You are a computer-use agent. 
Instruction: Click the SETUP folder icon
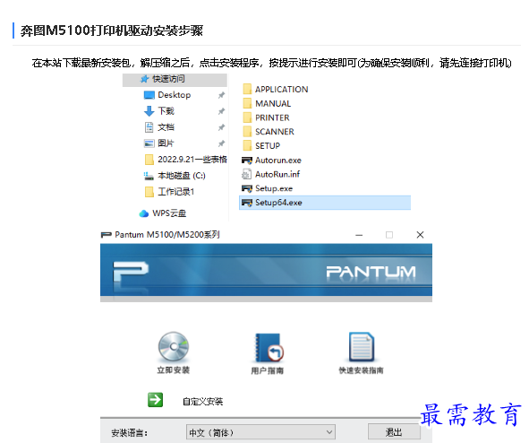(x=247, y=145)
